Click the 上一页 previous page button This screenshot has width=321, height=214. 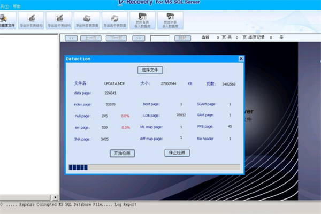[91, 38]
